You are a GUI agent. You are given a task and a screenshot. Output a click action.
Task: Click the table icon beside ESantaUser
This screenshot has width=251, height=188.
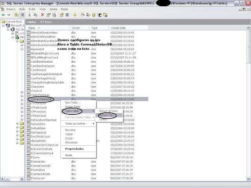pyautogui.click(x=29, y=178)
